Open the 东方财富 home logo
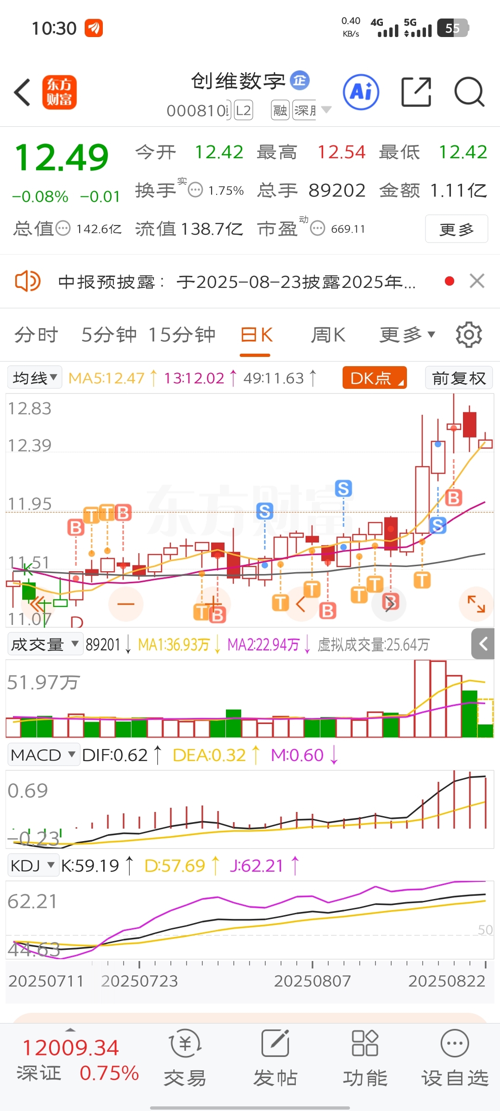Image resolution: width=500 pixels, height=1111 pixels. (x=59, y=93)
